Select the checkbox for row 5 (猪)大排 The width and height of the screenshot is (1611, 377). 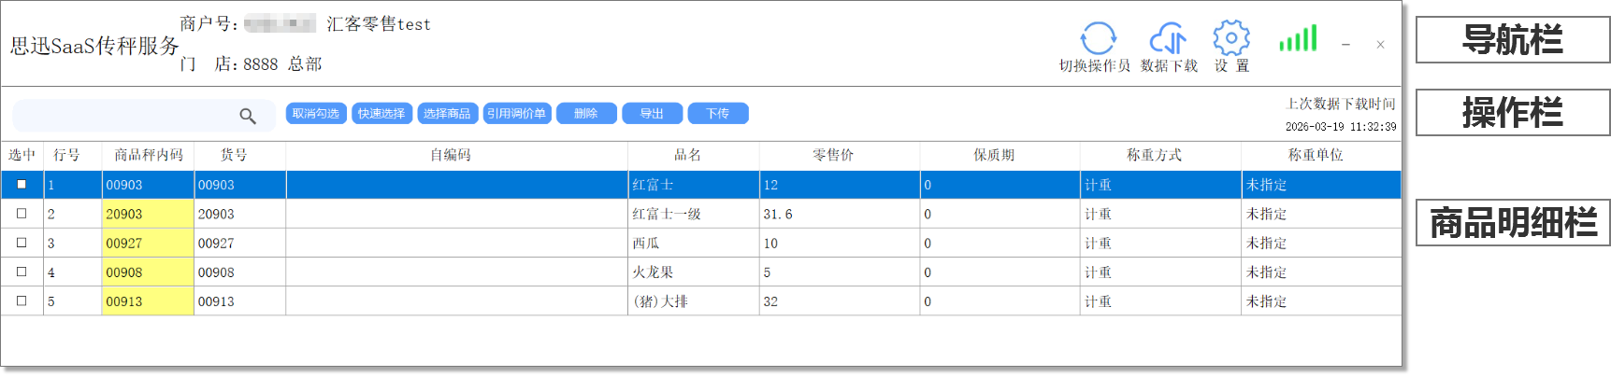click(22, 301)
